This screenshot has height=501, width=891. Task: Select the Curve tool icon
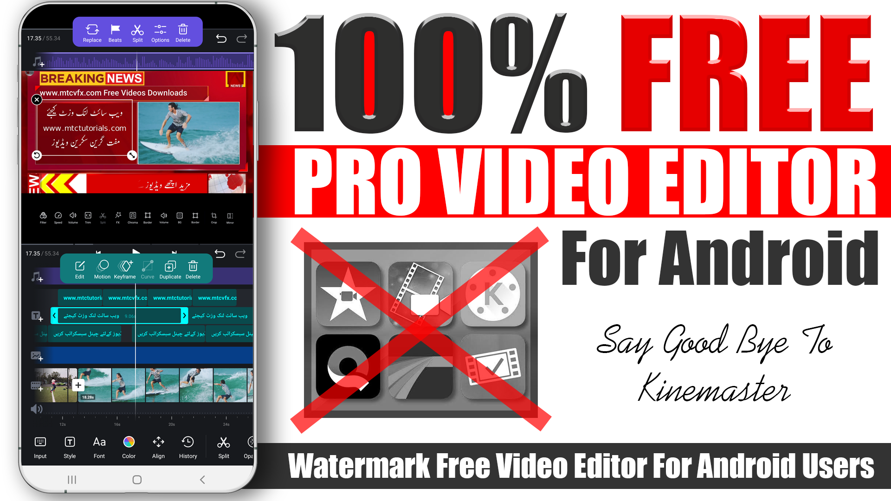tap(147, 267)
